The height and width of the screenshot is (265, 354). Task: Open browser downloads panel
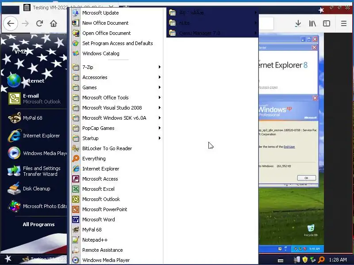pos(298,23)
